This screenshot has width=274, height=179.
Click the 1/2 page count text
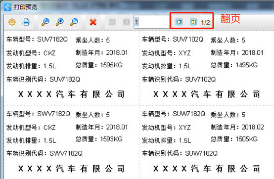[x=205, y=22]
